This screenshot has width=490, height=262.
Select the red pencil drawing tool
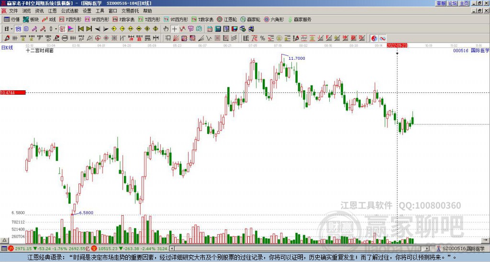(x=7, y=38)
